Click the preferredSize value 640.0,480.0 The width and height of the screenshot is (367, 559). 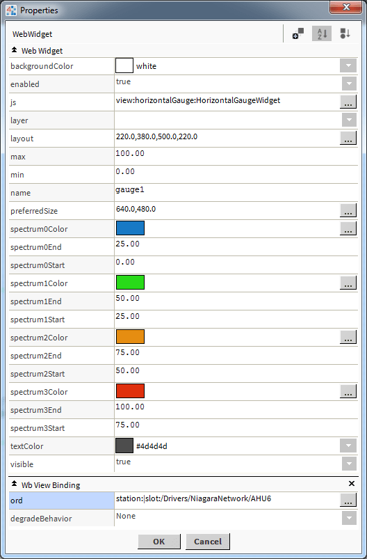136,209
